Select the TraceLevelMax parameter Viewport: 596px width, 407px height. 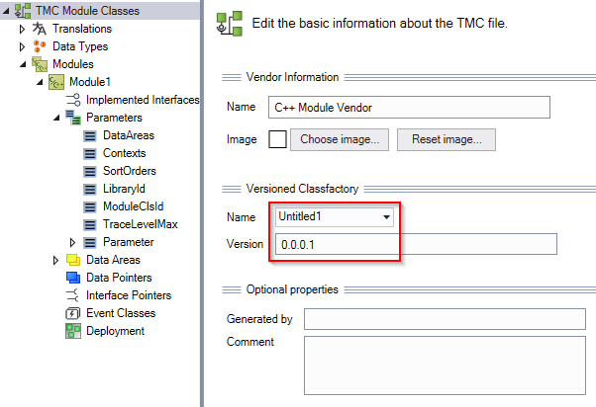[141, 224]
